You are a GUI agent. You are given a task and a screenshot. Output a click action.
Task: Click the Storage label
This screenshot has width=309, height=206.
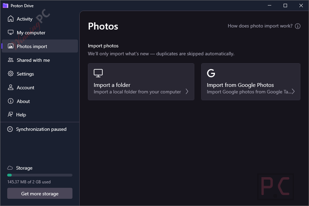tap(24, 168)
